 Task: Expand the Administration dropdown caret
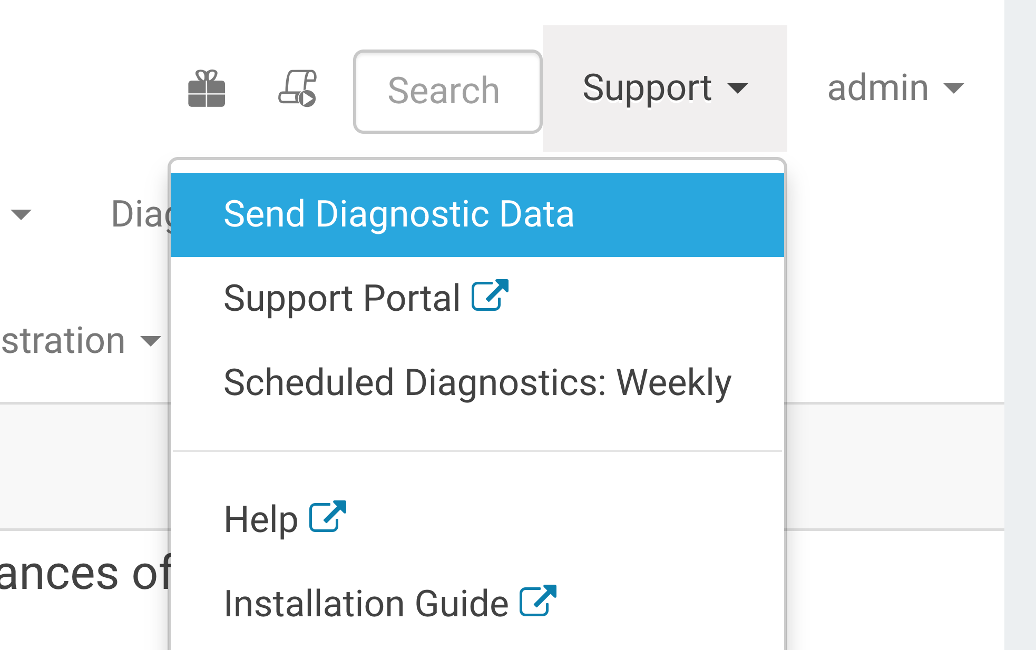(151, 341)
